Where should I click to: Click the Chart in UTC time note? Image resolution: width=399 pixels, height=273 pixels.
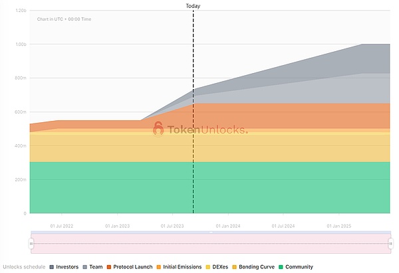65,19
